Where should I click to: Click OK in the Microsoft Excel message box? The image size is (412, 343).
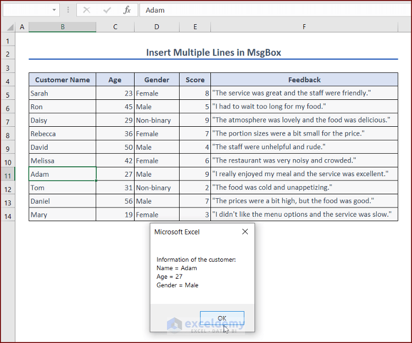[x=222, y=318]
